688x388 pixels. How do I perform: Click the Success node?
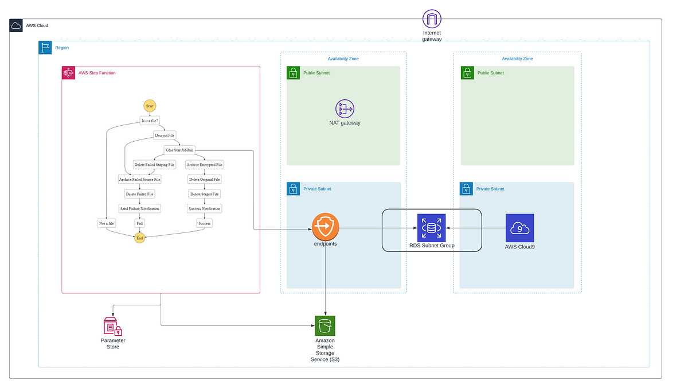coord(204,223)
